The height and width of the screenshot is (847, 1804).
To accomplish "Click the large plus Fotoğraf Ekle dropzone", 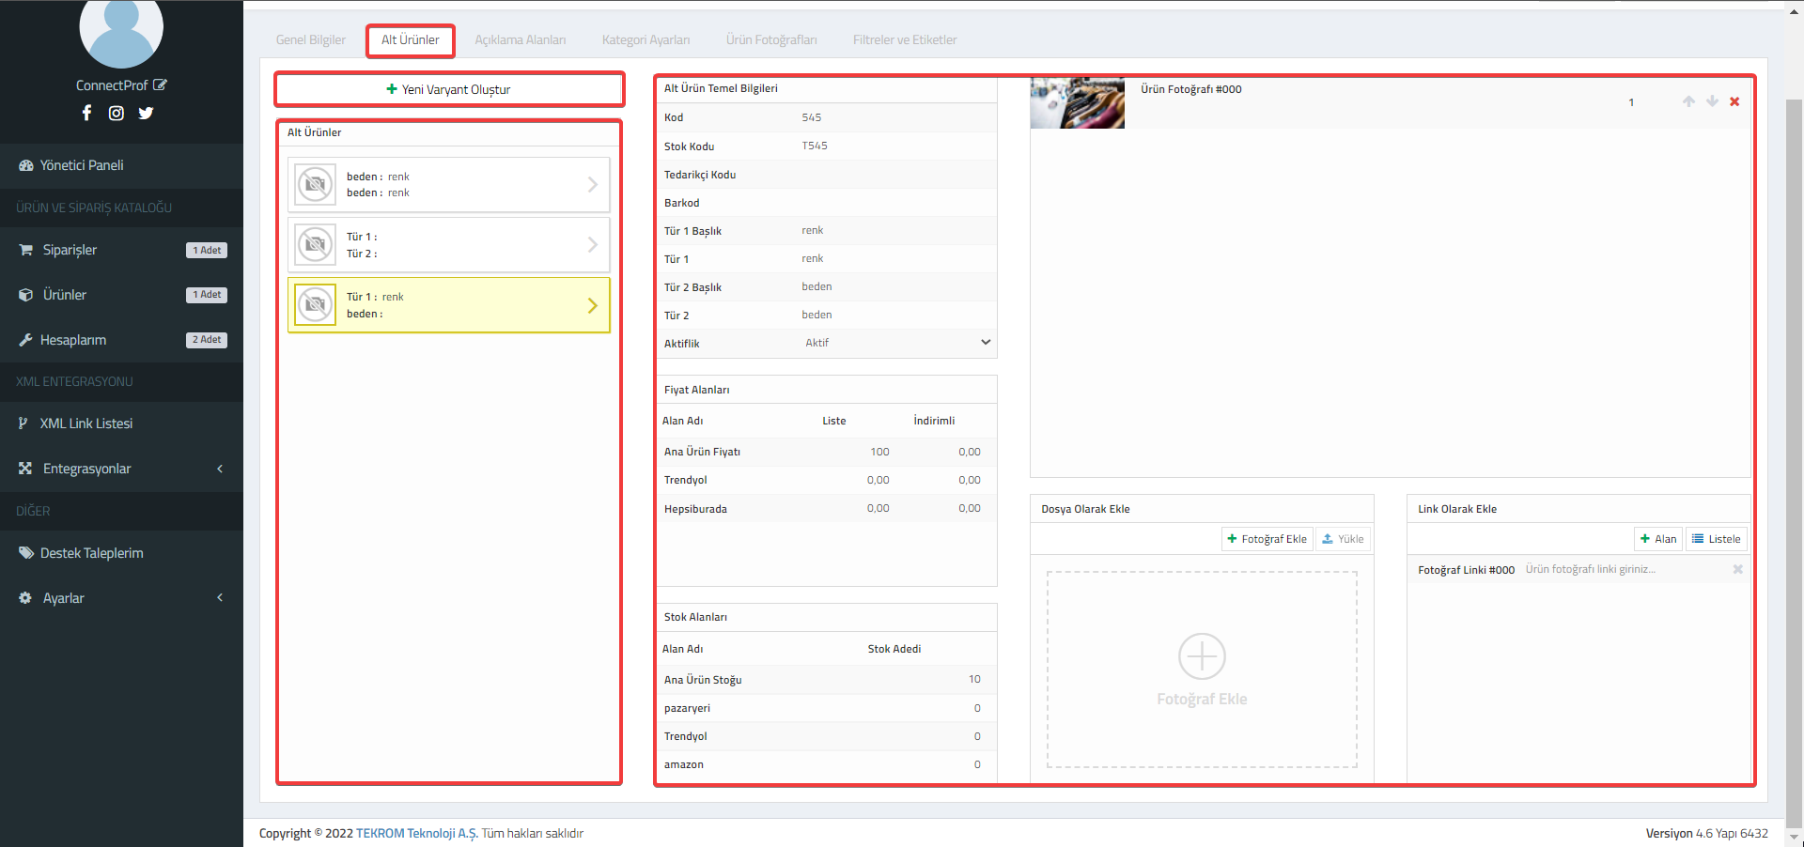I will pyautogui.click(x=1202, y=670).
